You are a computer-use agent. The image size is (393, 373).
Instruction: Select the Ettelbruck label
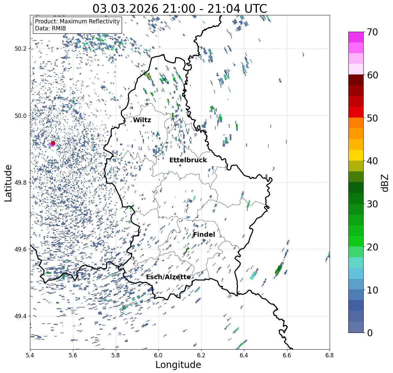[188, 160]
